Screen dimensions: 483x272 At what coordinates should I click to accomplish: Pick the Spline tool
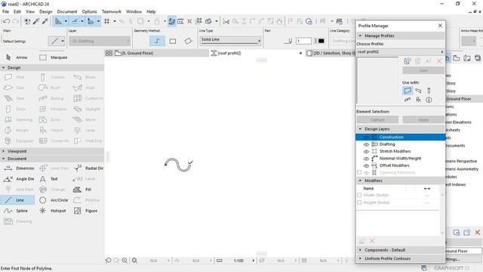(x=17, y=211)
